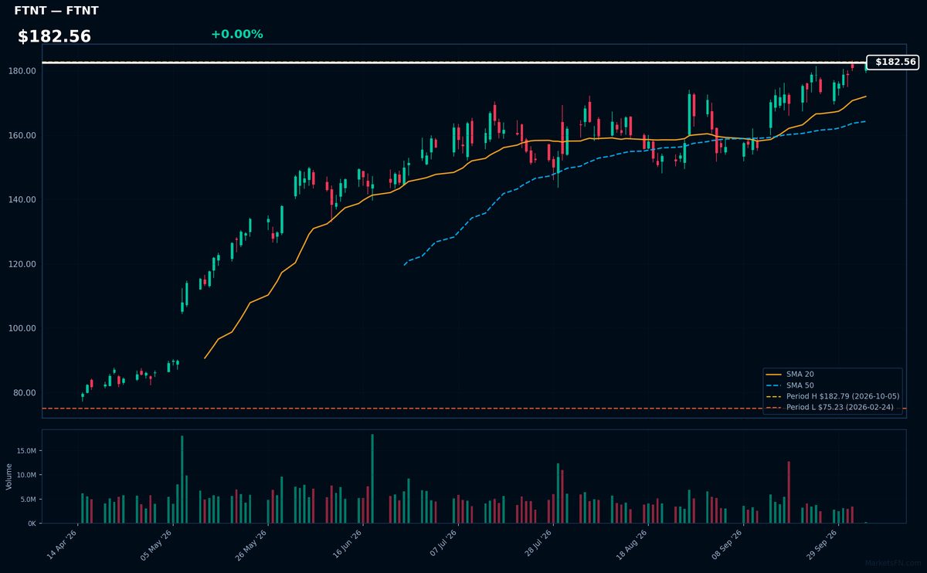Click the 180.00 y-axis label
Image resolution: width=927 pixels, height=573 pixels.
point(23,71)
